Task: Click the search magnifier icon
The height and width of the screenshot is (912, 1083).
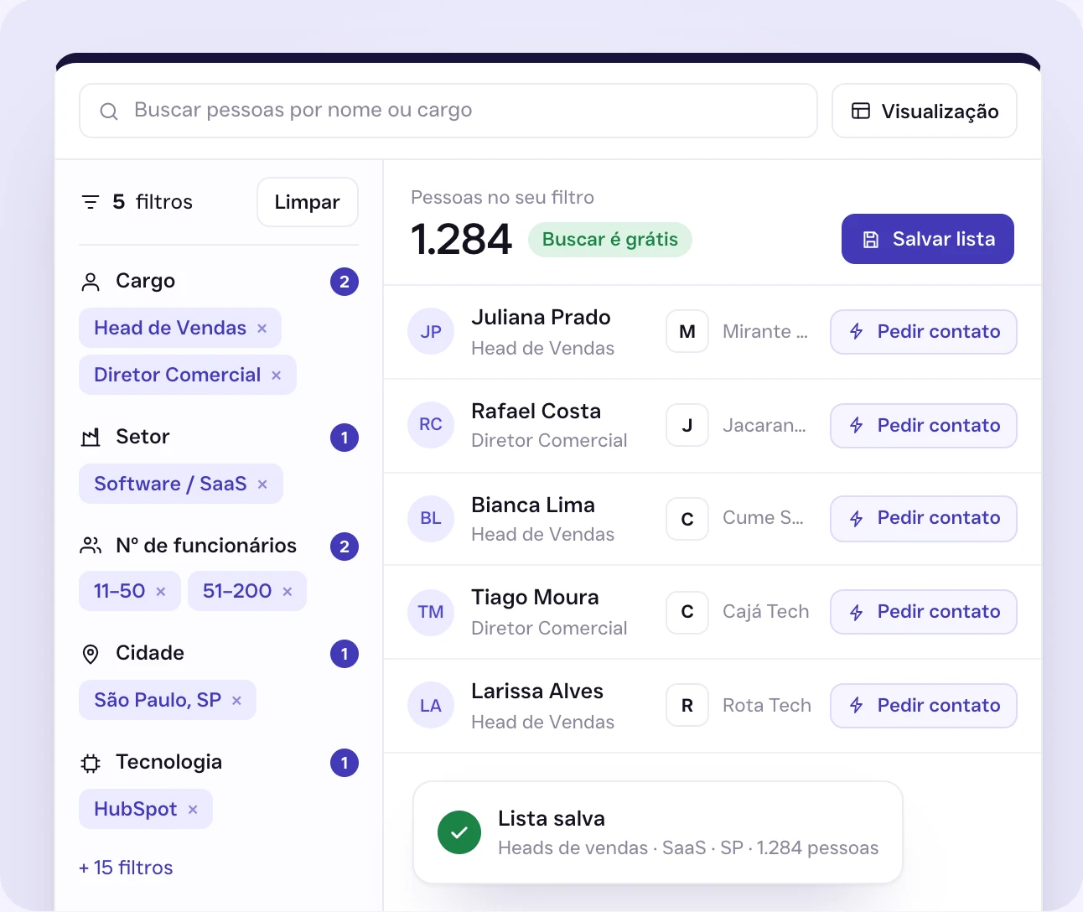Action: coord(109,111)
